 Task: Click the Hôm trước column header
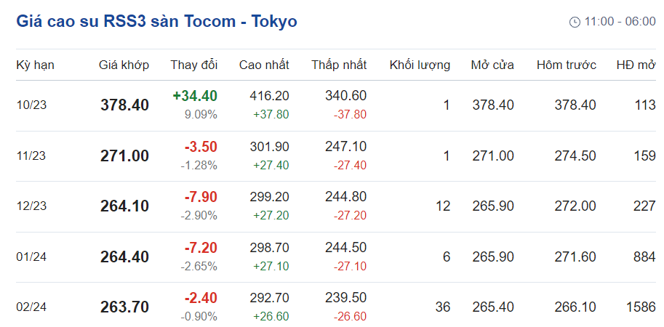(x=567, y=65)
